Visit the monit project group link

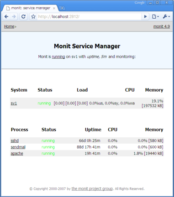point(92,189)
